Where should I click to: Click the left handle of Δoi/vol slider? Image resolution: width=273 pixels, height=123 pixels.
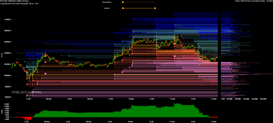tap(123, 8)
